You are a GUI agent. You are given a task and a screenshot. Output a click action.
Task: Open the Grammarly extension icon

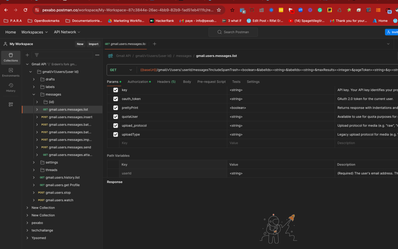click(x=320, y=10)
